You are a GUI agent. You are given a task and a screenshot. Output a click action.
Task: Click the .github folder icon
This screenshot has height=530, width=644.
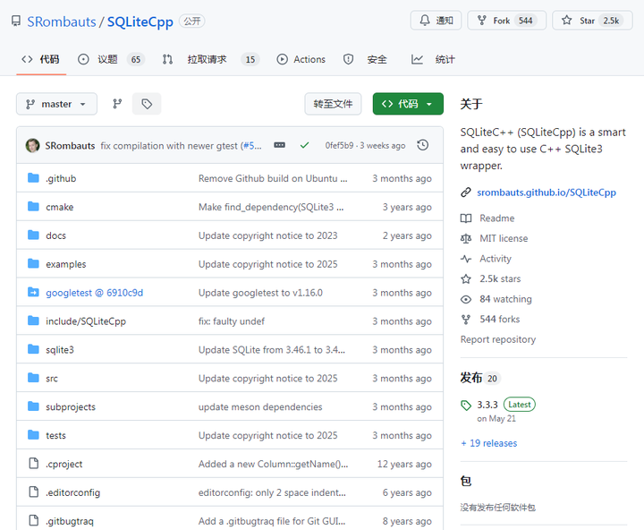tap(33, 178)
